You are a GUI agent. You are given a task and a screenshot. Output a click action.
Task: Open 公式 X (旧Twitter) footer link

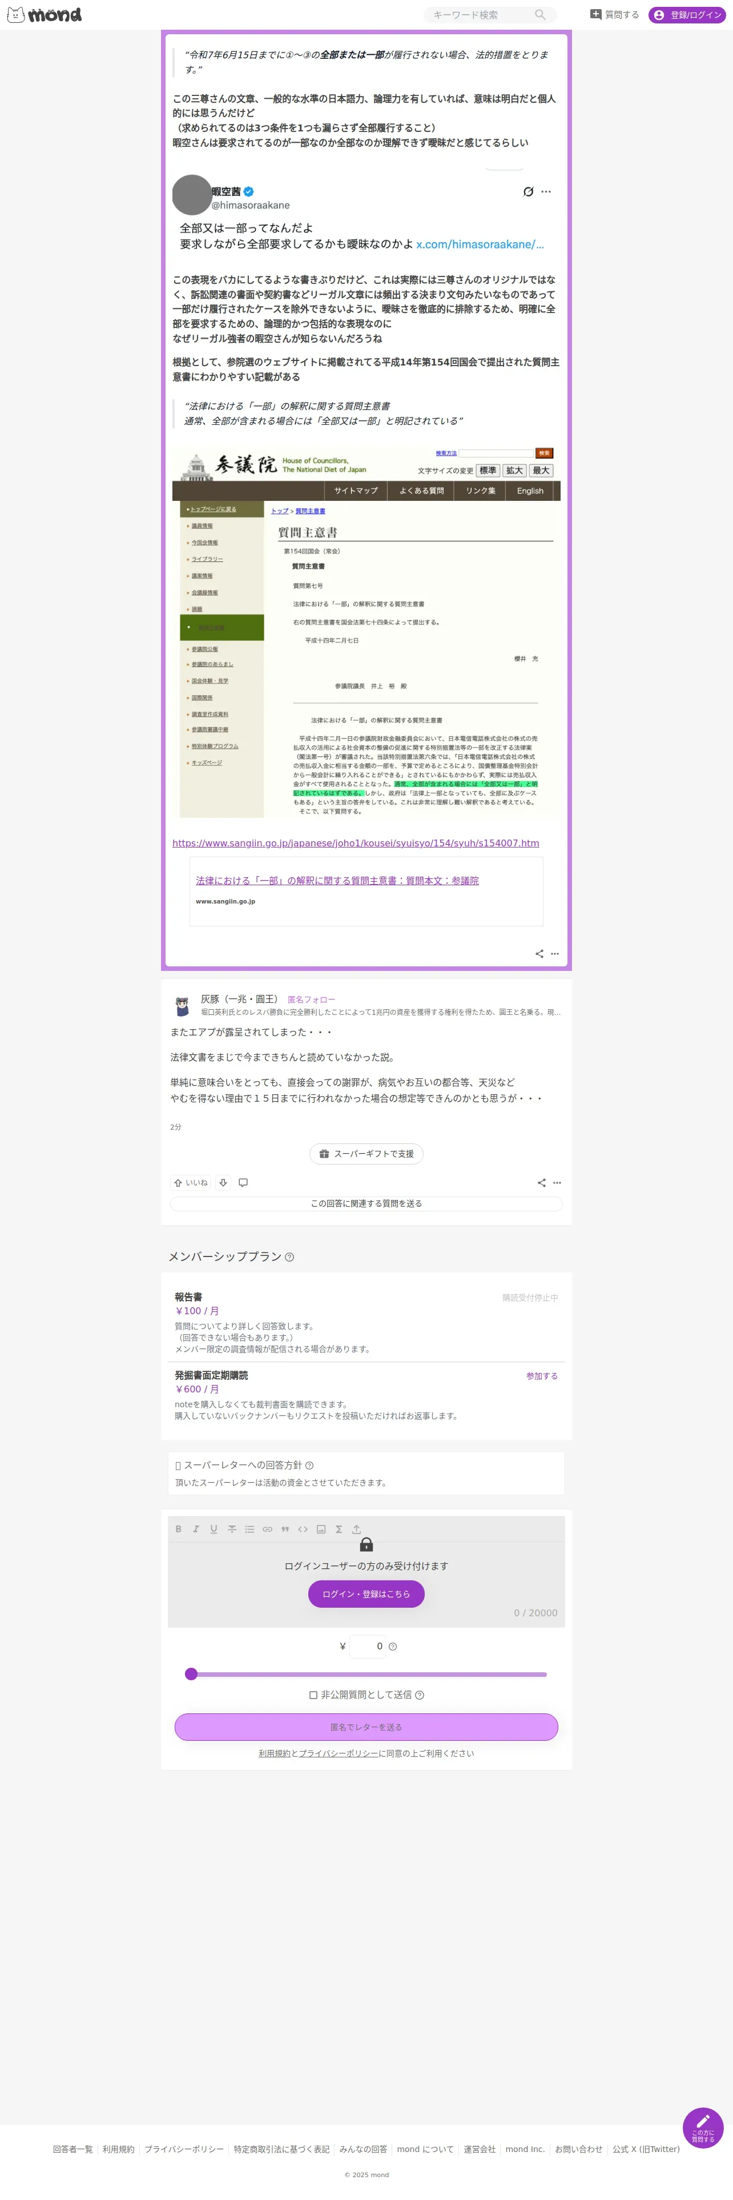(x=646, y=2149)
